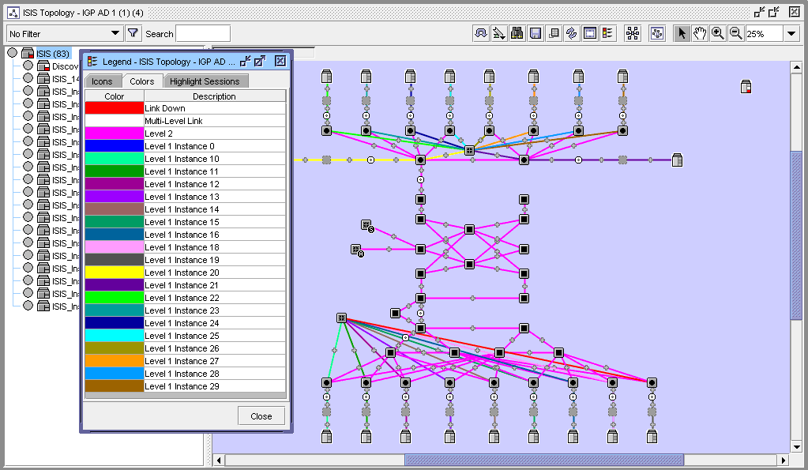This screenshot has width=808, height=470.
Task: Click the yellow Instance 20 color swatch
Action: (115, 273)
